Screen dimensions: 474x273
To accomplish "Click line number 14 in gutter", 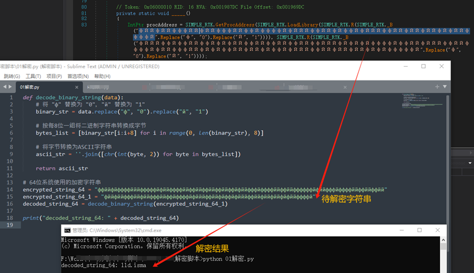I will tap(10, 189).
